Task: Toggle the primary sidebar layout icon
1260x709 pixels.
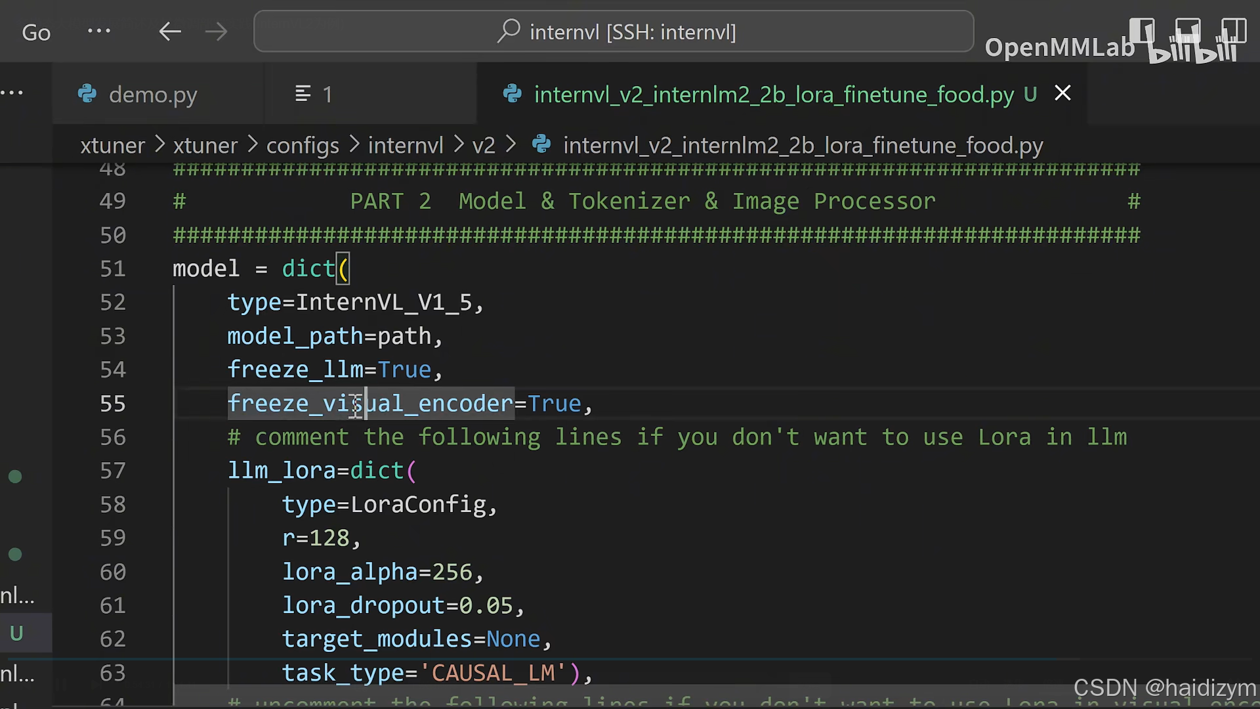Action: pos(1142,31)
